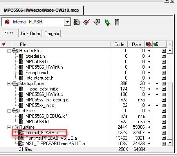
Task: Click the Startup Code folder icon
Action: 15,83
